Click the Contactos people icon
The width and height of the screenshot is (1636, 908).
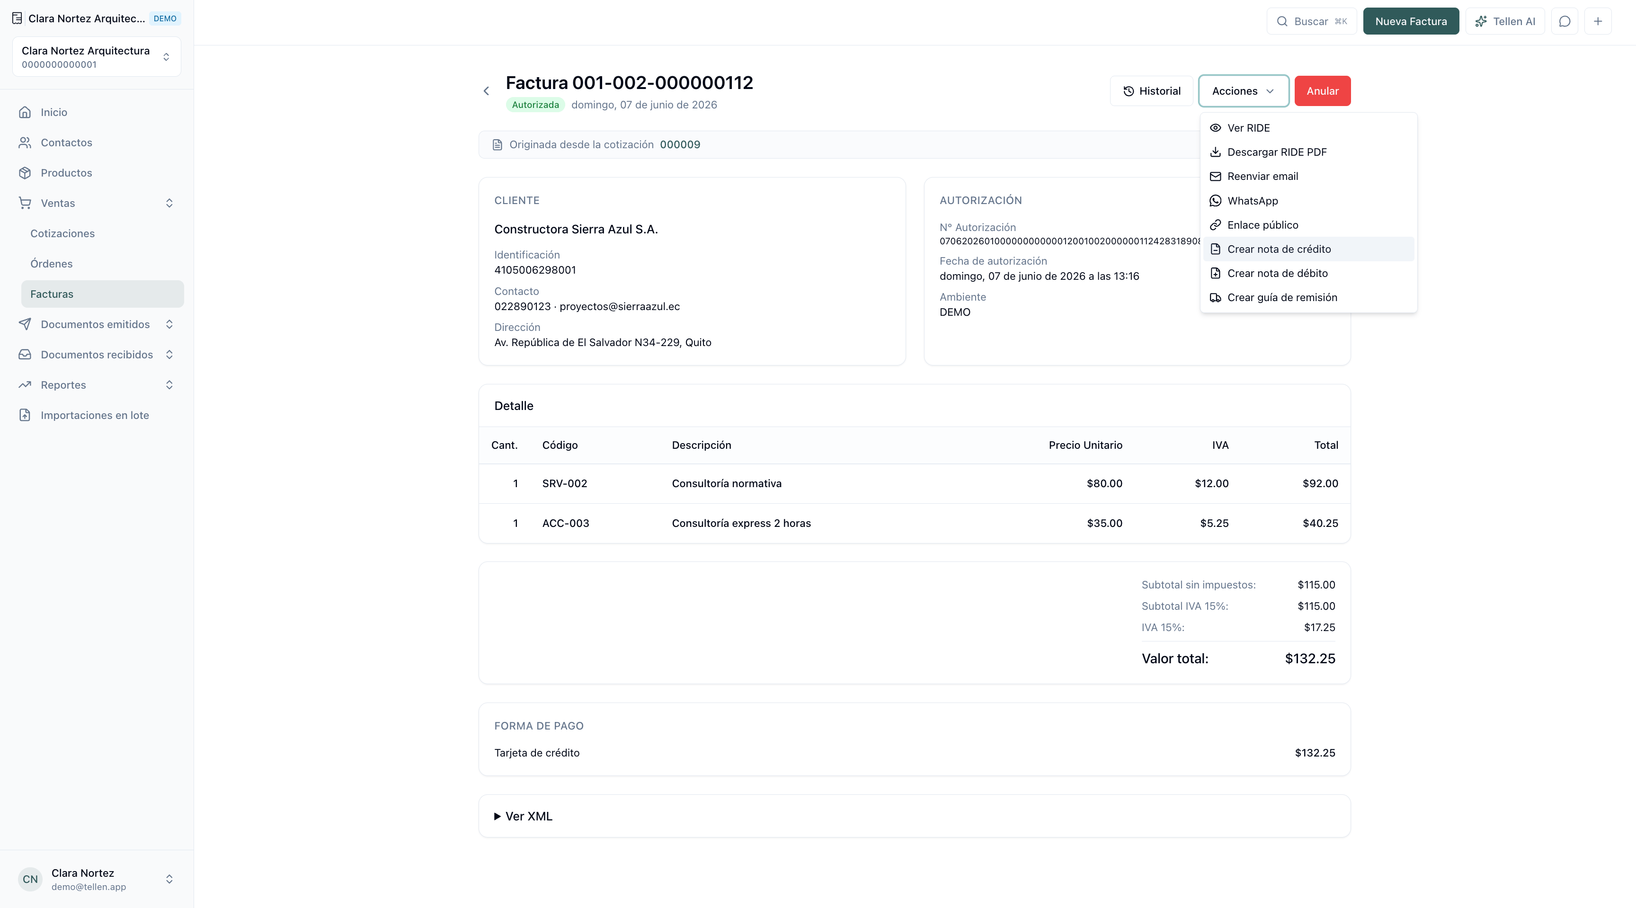click(25, 143)
